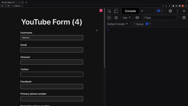The width and height of the screenshot is (188, 106).
Task: Go forward in browser history
Action: coord(5,6)
